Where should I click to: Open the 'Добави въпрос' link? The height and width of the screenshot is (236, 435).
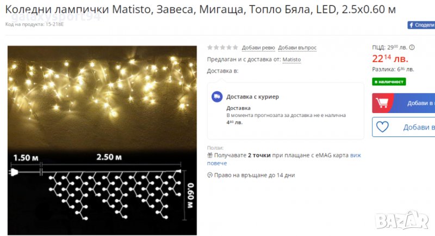click(x=297, y=48)
